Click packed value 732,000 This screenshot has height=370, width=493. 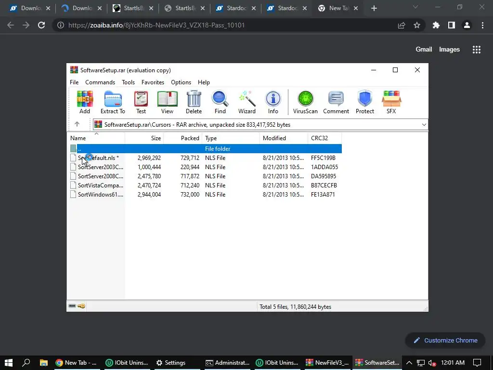[x=190, y=195]
